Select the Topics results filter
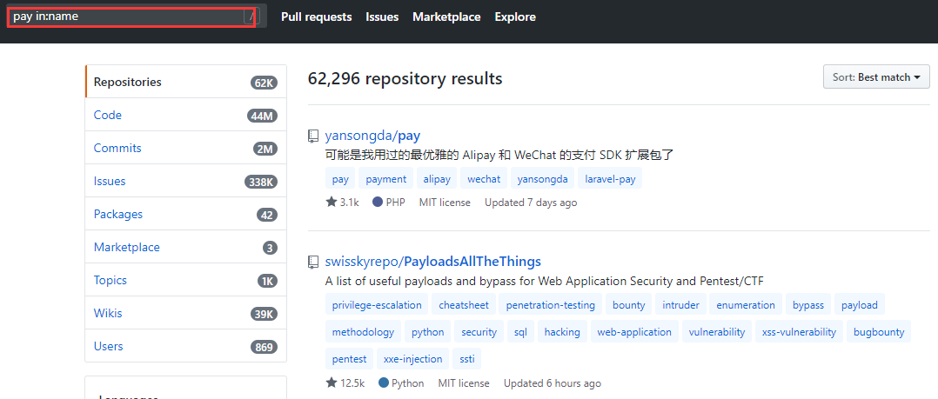 pyautogui.click(x=186, y=280)
